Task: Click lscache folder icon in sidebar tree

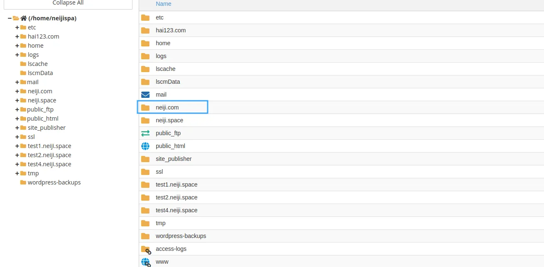Action: click(x=23, y=64)
